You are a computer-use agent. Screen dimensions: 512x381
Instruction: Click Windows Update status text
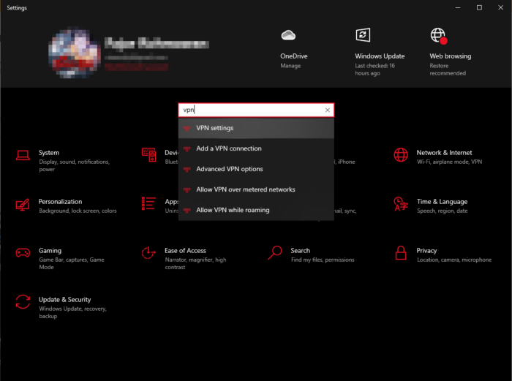pos(374,69)
